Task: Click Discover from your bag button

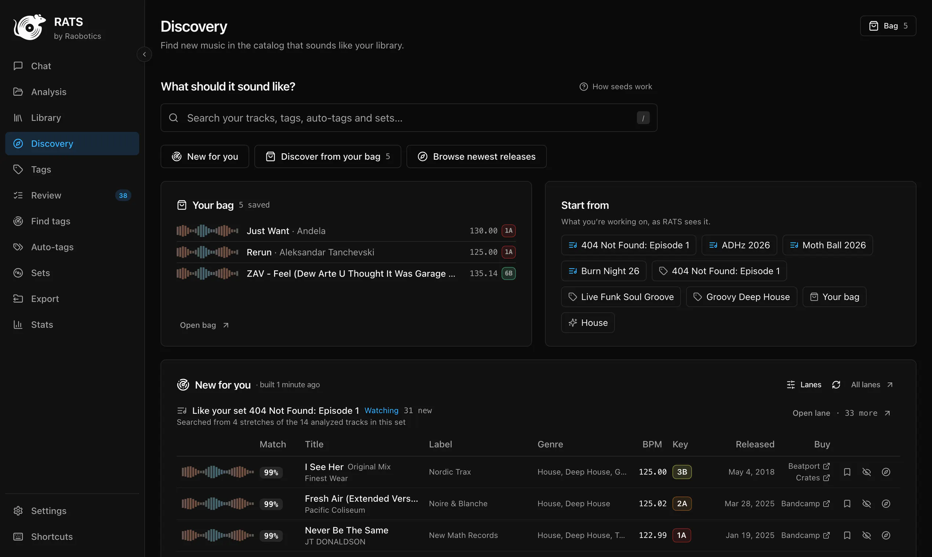Action: click(328, 157)
